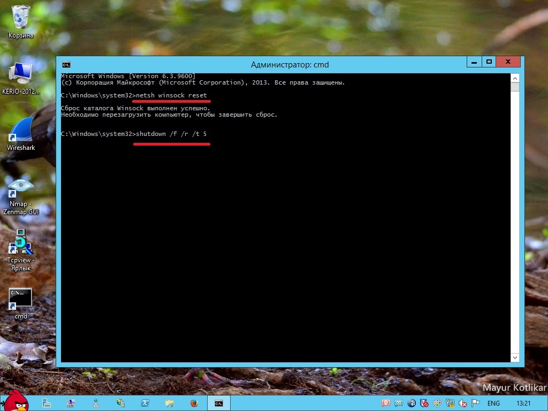Select the active cmd taskbar button
The width and height of the screenshot is (548, 411).
[x=219, y=403]
